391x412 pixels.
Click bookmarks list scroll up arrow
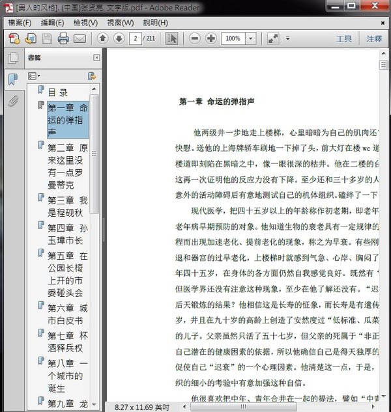click(94, 89)
